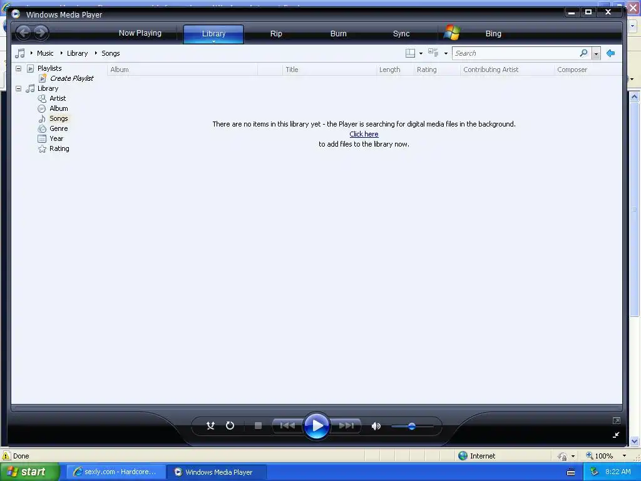Click the layout options icon
The width and height of the screenshot is (641, 481).
410,53
